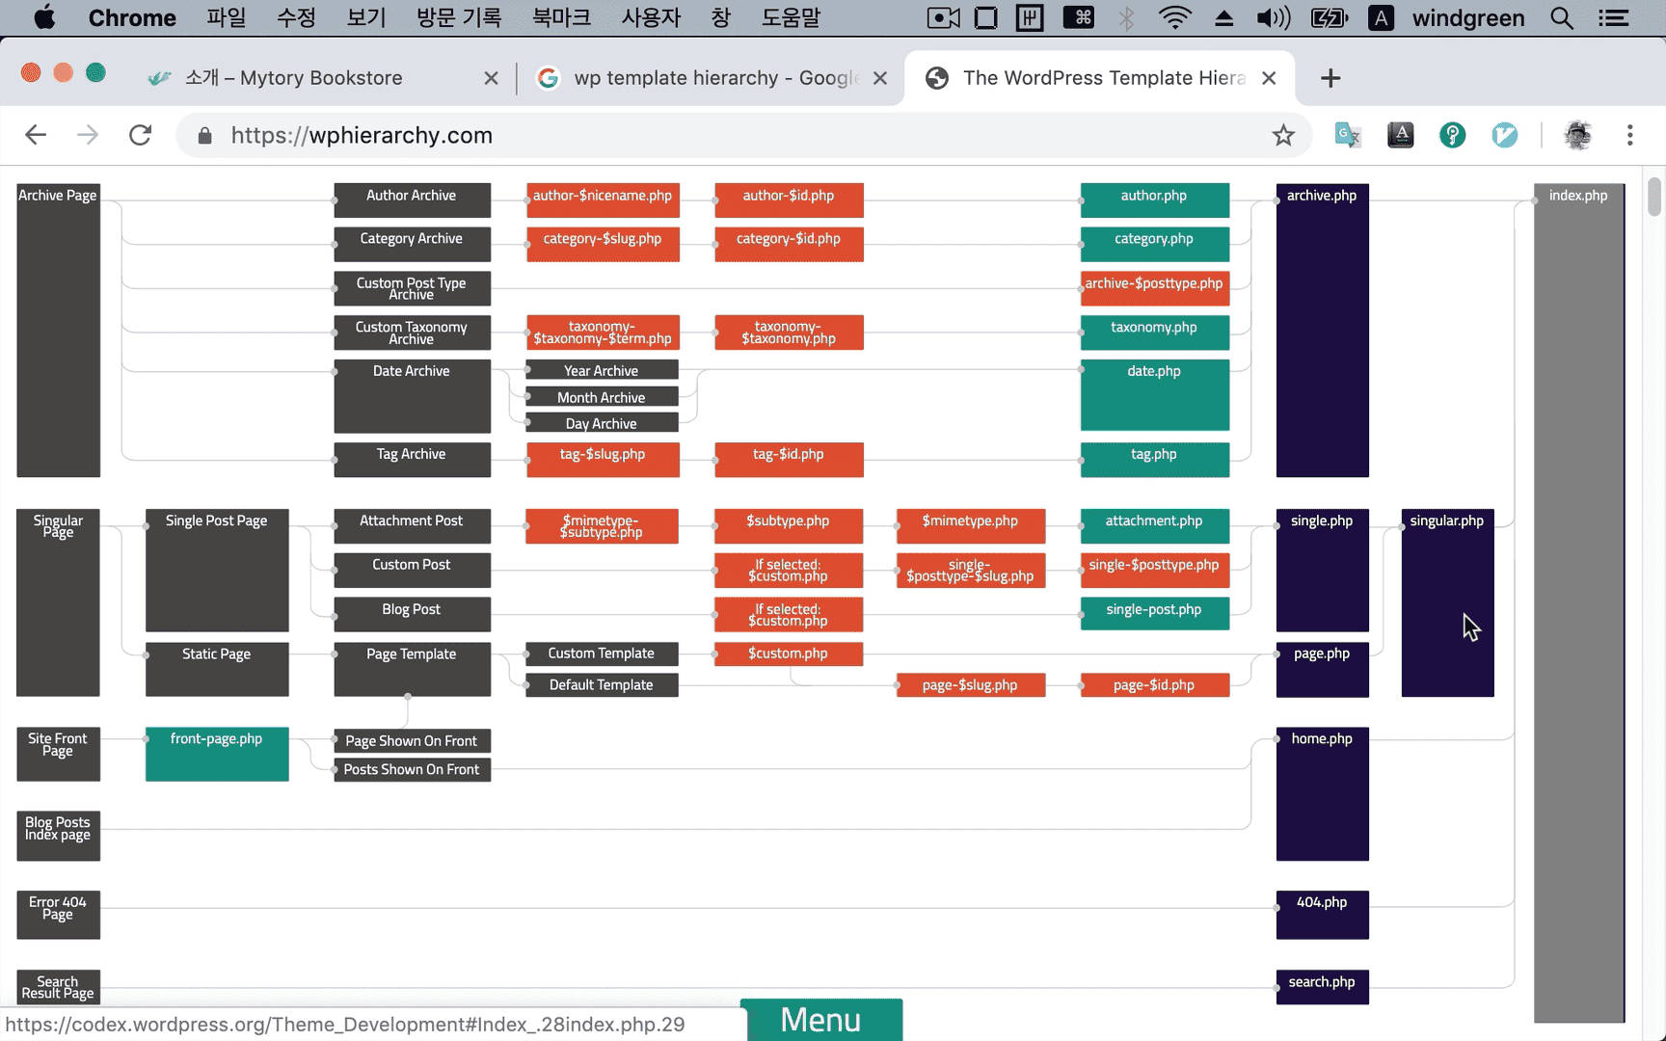This screenshot has width=1666, height=1041.
Task: Click the date.php block
Action: pos(1154,394)
